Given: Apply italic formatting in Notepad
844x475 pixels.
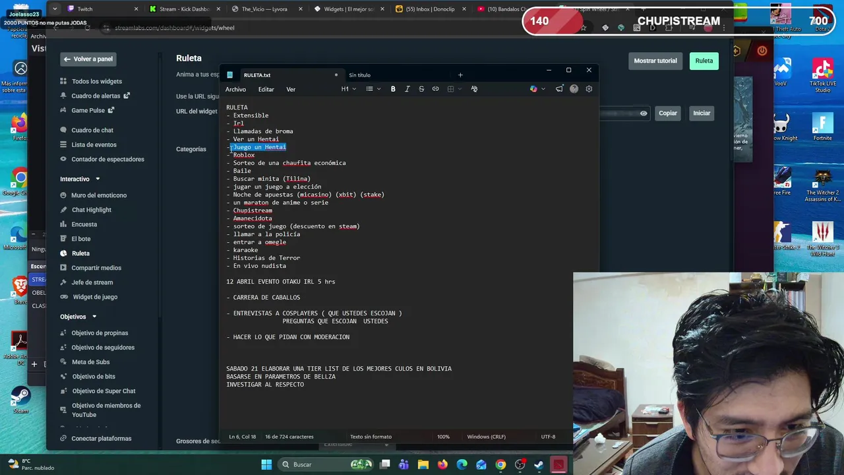Looking at the screenshot, I should click(x=407, y=89).
